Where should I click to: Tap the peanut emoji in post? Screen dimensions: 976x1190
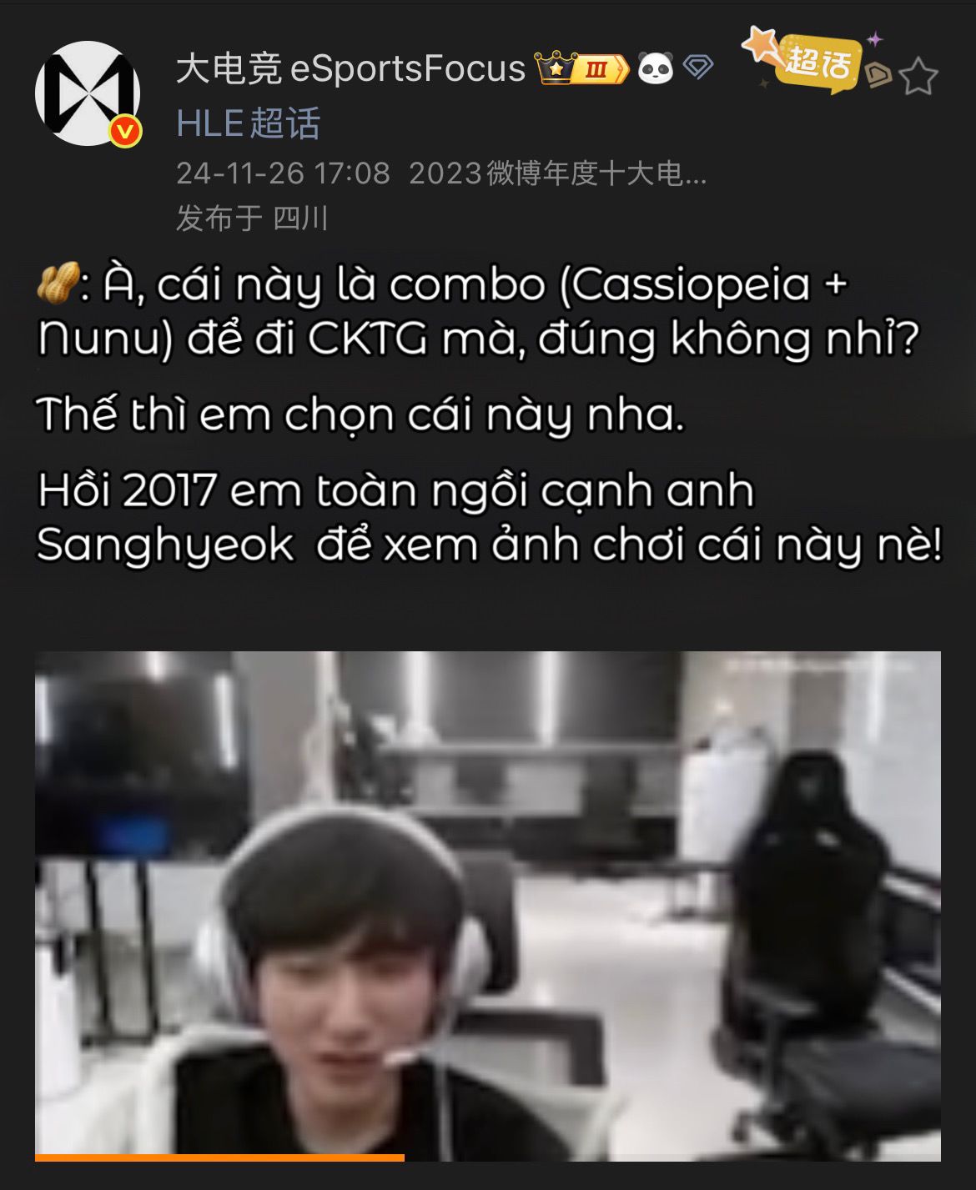pos(58,284)
